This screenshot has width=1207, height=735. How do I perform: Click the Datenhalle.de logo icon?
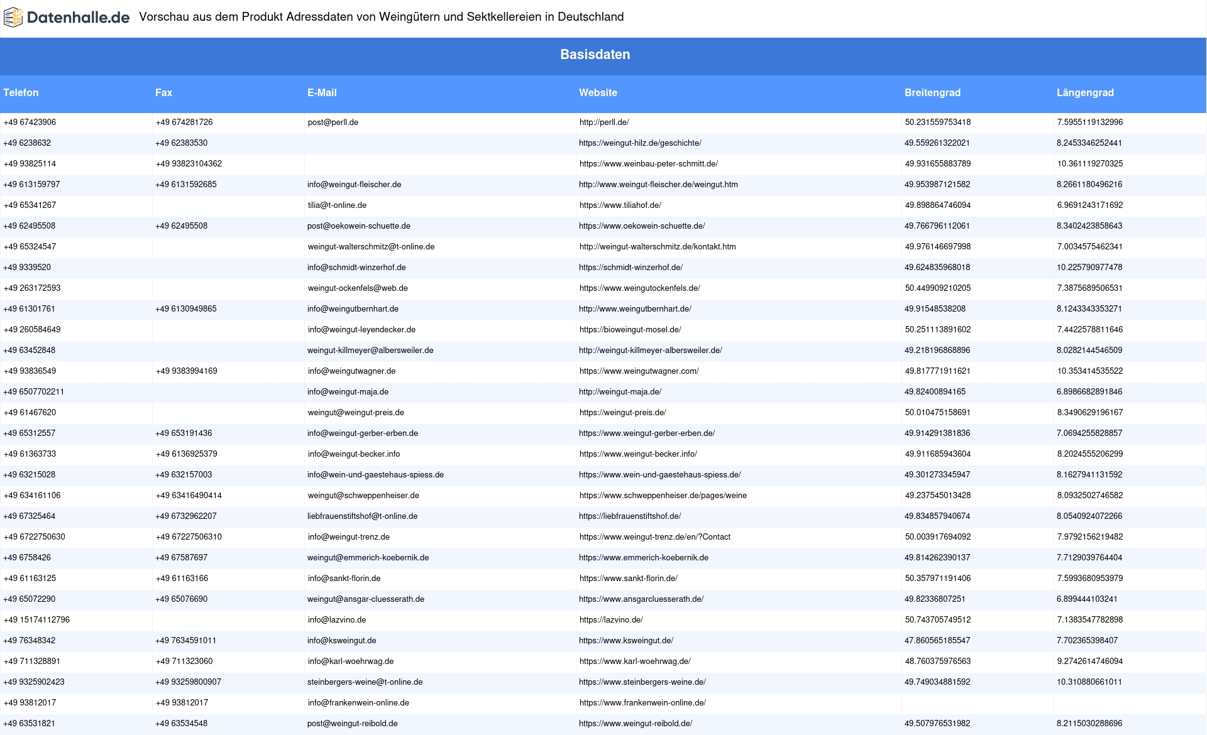pos(13,18)
